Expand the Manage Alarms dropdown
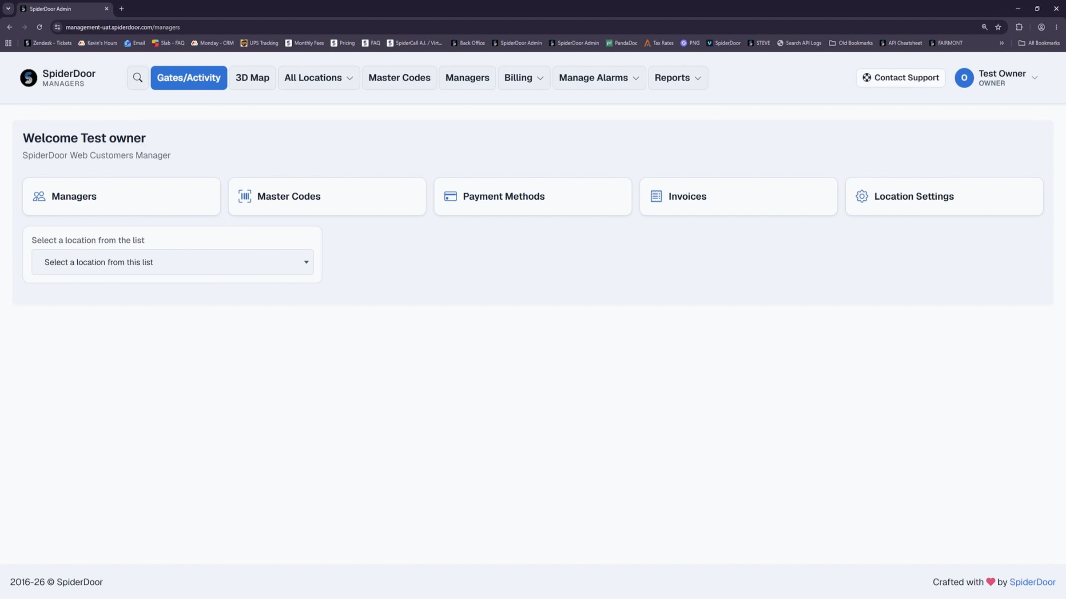This screenshot has width=1066, height=599. tap(599, 78)
